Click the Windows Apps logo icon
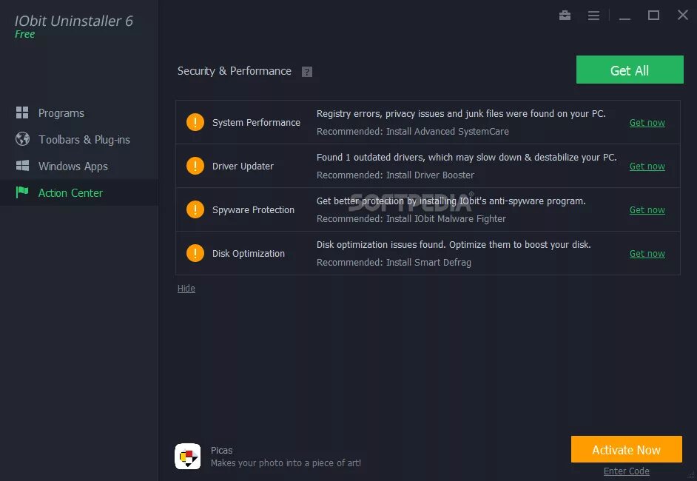The height and width of the screenshot is (481, 697). pos(22,166)
